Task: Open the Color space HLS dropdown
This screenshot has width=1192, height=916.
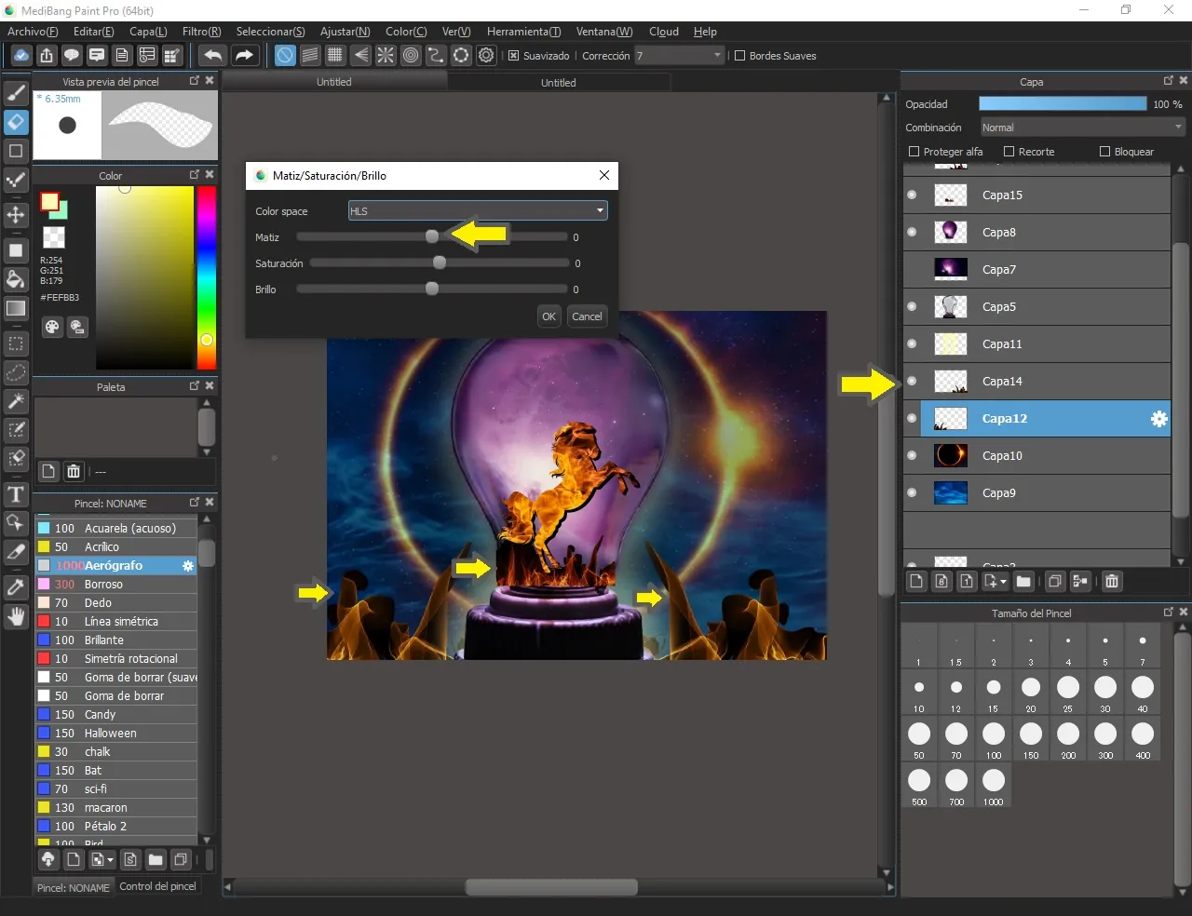Action: click(478, 211)
